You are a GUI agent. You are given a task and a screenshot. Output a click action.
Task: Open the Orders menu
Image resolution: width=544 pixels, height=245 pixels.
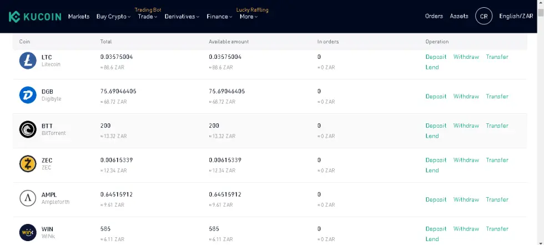pyautogui.click(x=434, y=16)
